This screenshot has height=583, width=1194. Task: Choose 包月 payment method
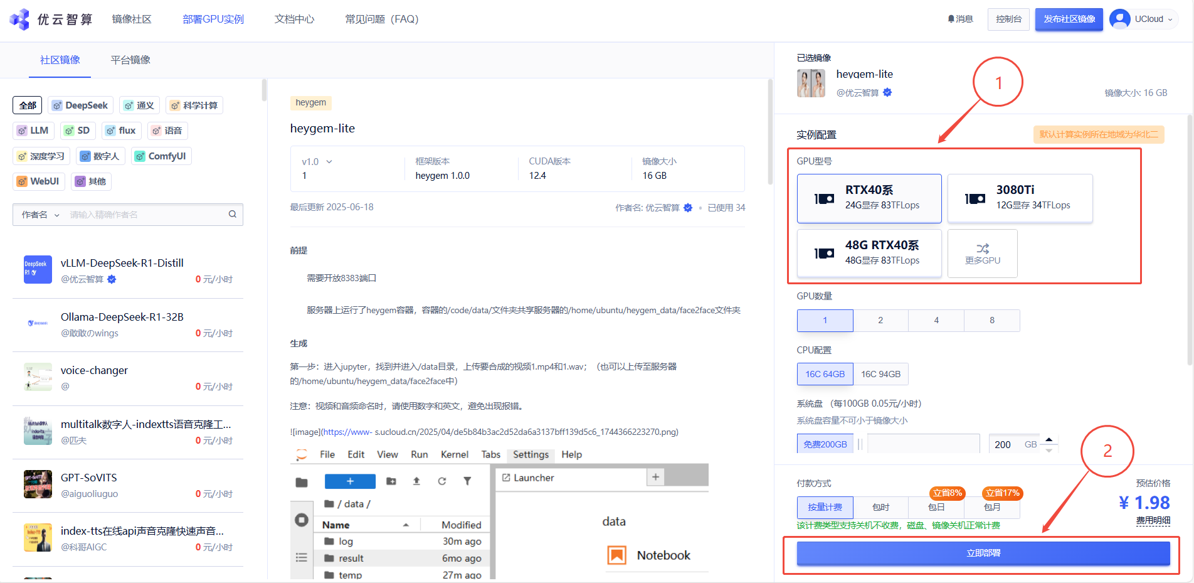click(x=992, y=507)
